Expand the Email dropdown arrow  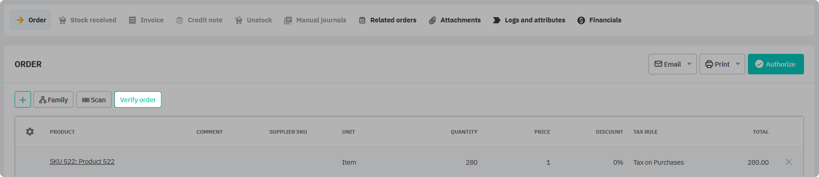coord(689,64)
